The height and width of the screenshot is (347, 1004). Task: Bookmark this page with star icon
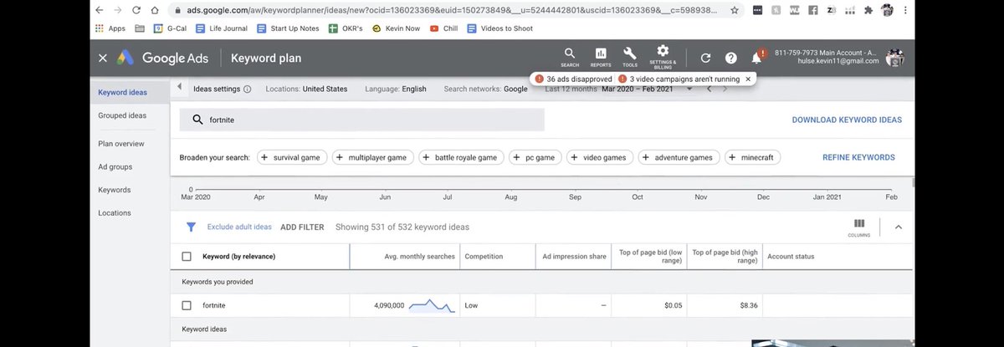(x=734, y=11)
